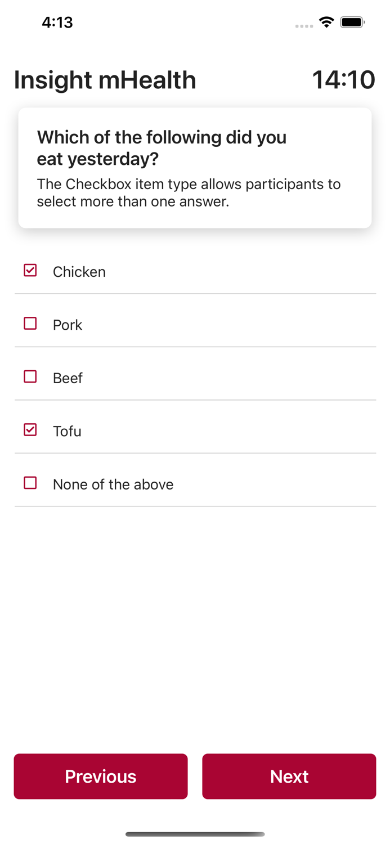Go back with the Previous button
390x844 pixels.
coord(101,776)
